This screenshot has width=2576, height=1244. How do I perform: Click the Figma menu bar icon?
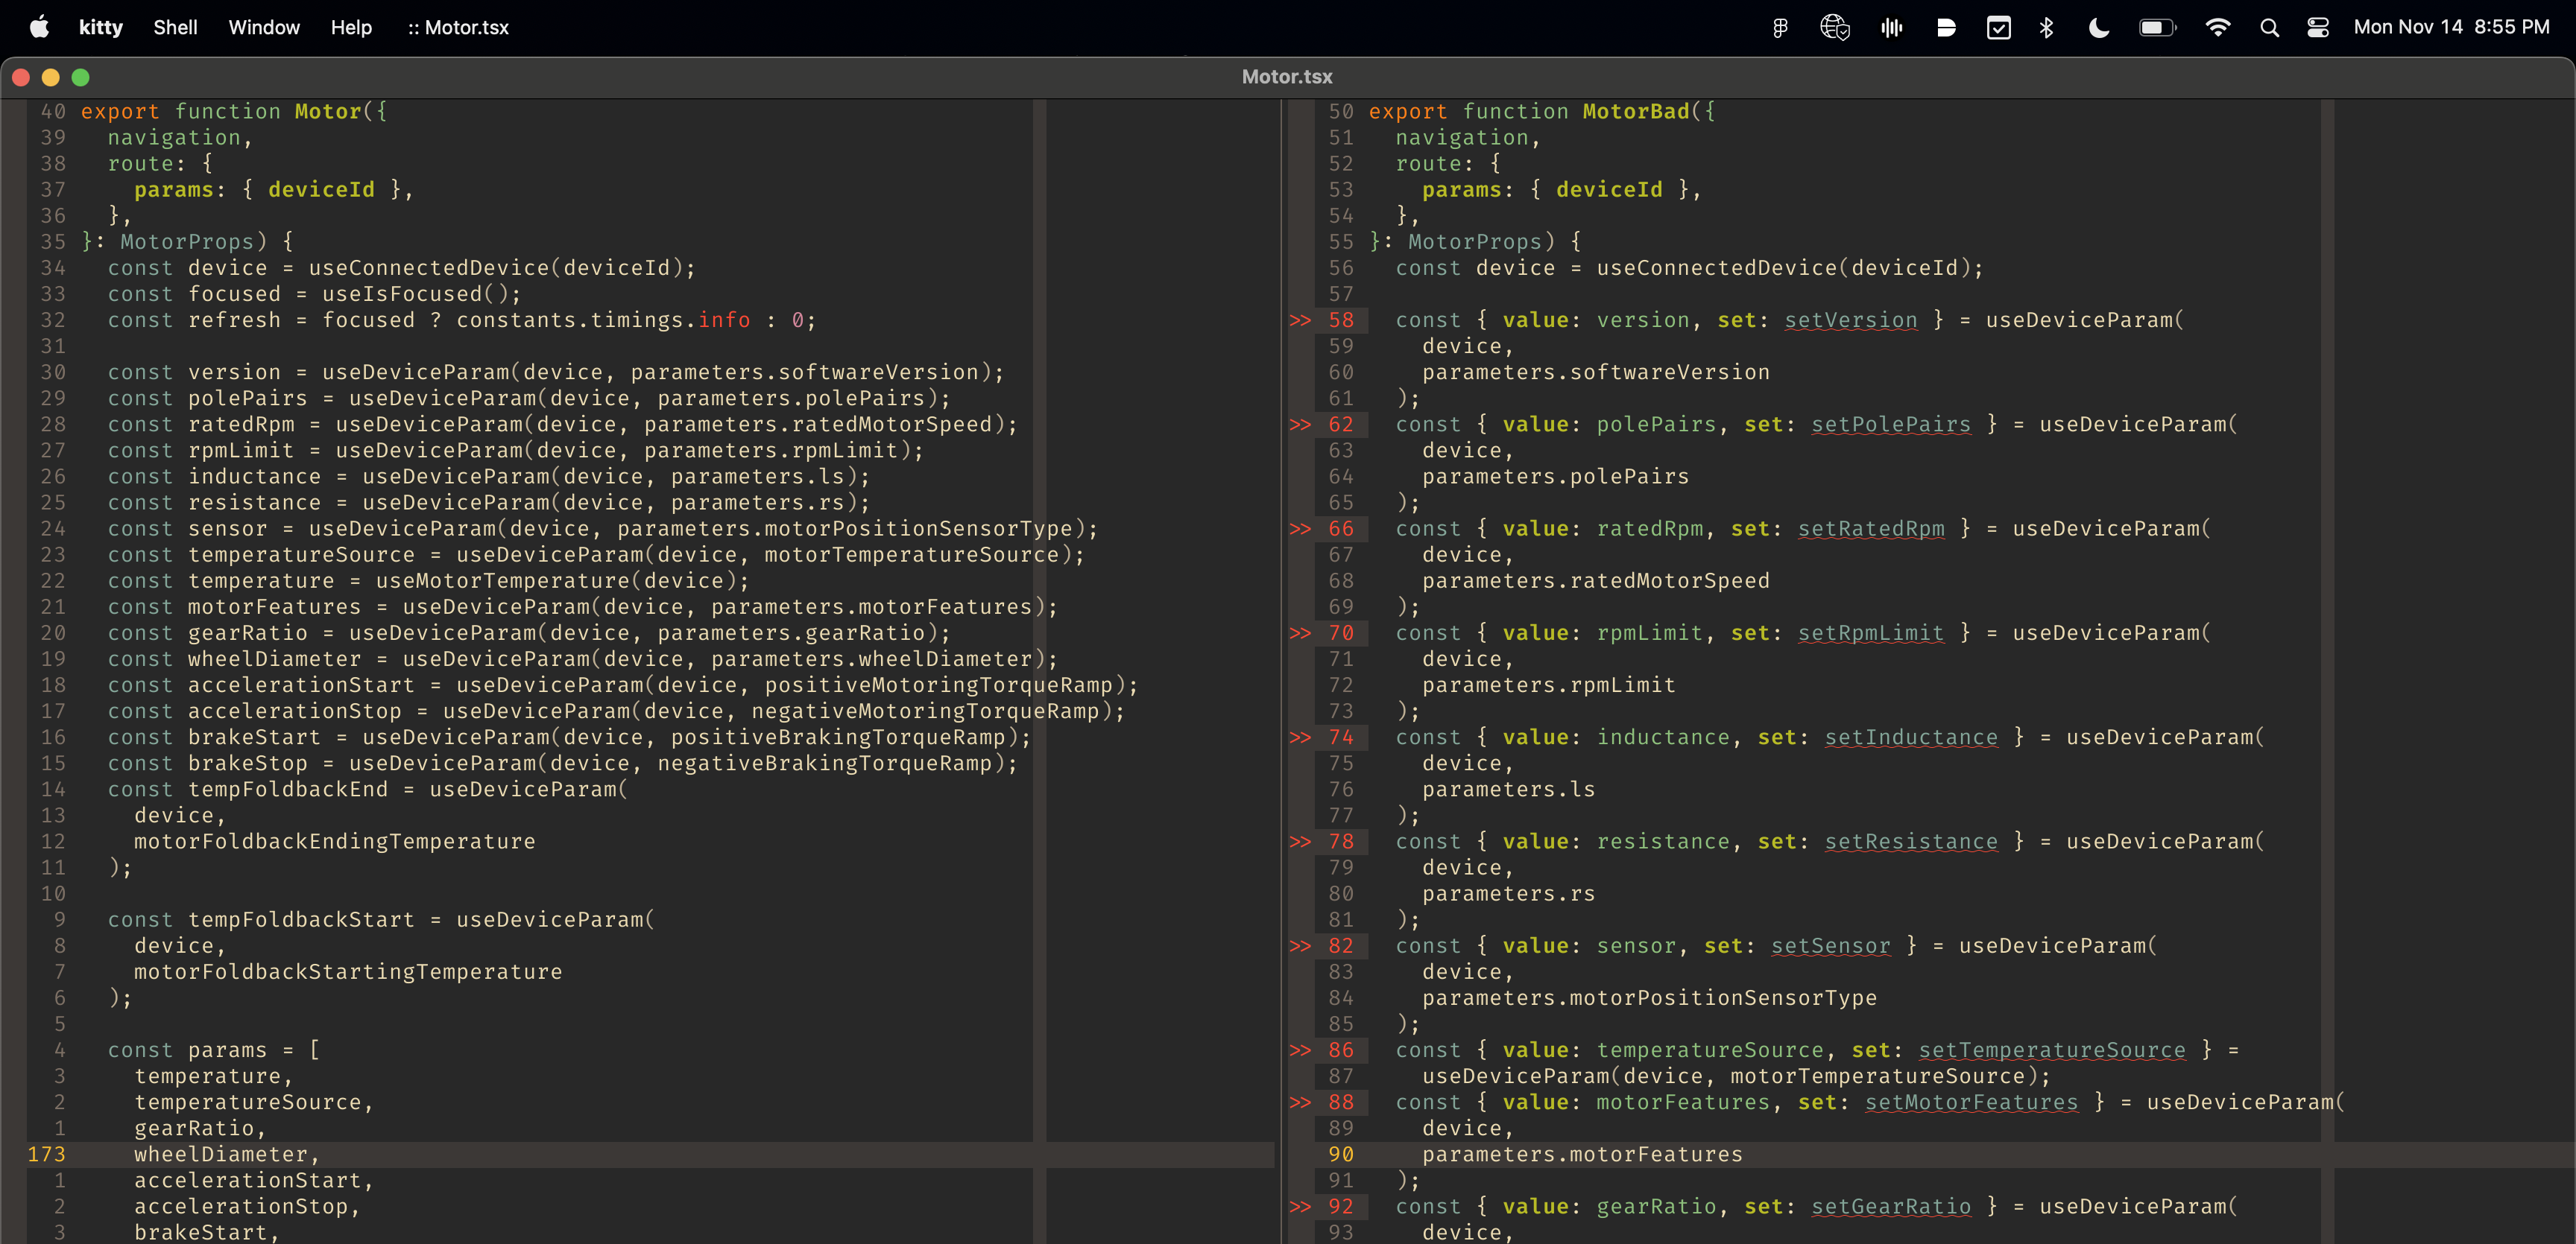click(1780, 28)
